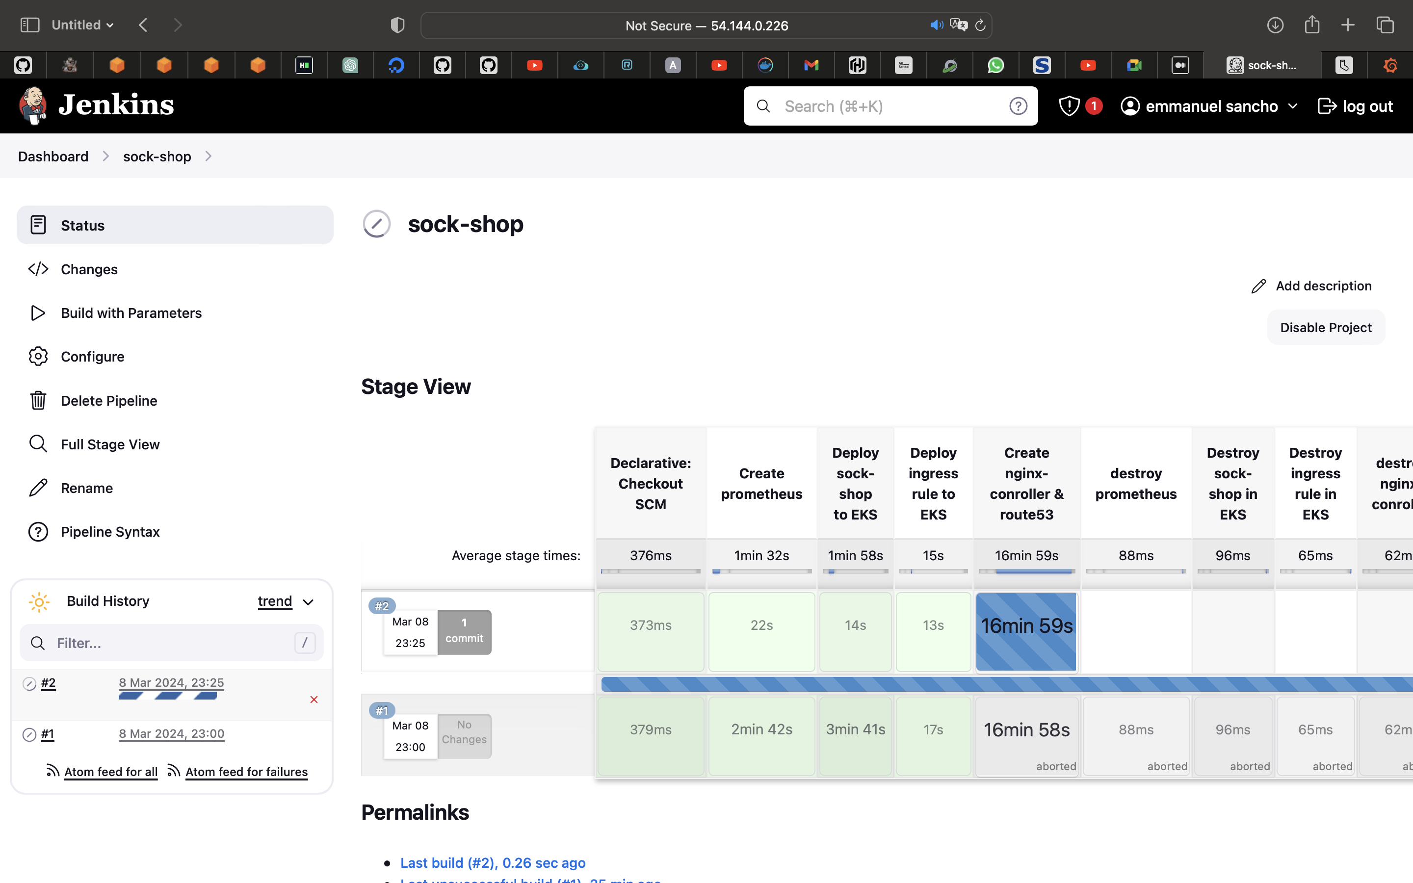Screen dimensions: 1413x883
Task: Toggle the Safari sidebar panel
Action: click(29, 25)
